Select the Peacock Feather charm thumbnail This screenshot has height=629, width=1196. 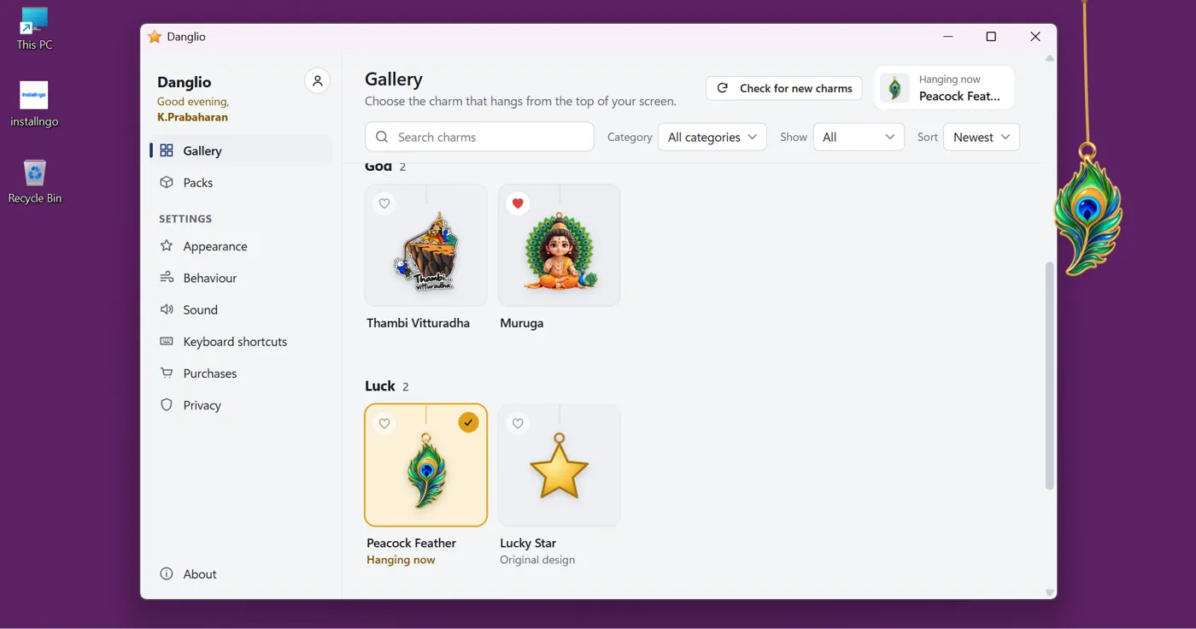tap(425, 465)
